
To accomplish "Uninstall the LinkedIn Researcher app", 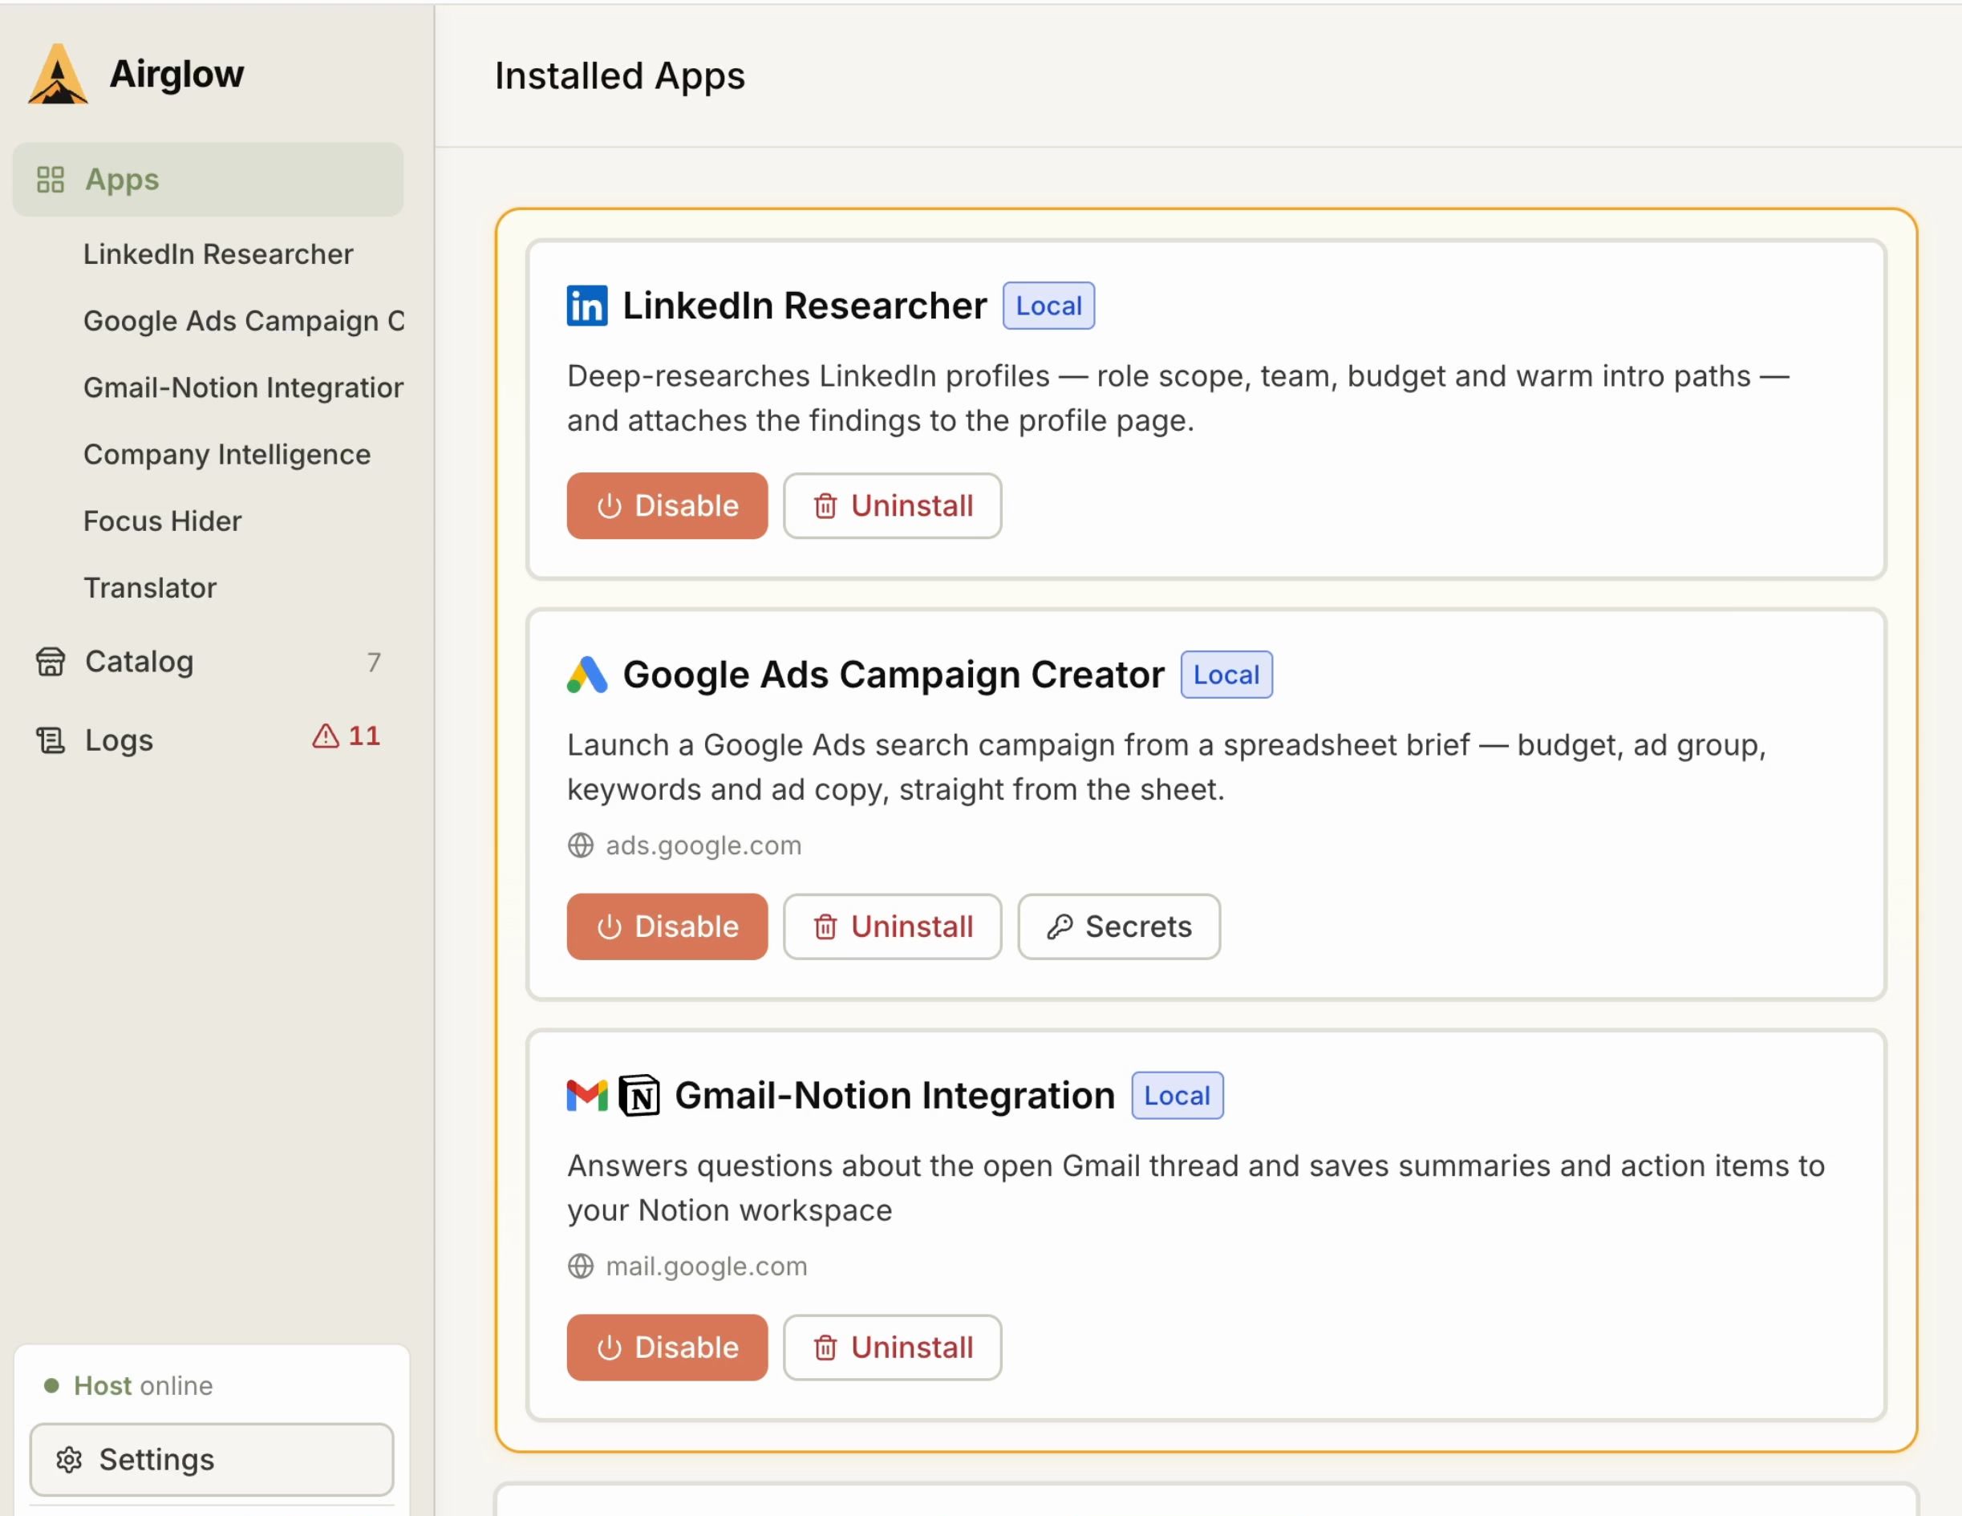I will 892,505.
